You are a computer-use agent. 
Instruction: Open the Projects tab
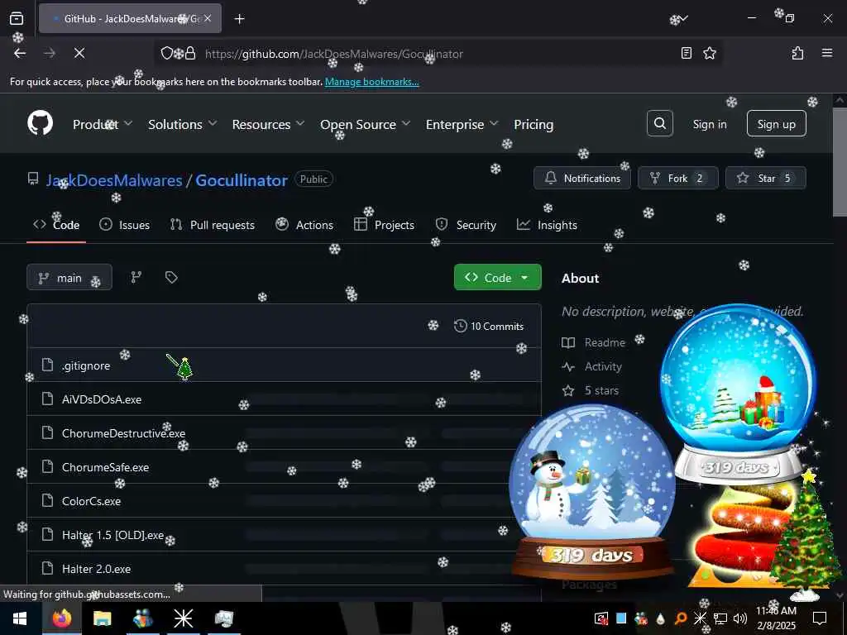tap(384, 225)
